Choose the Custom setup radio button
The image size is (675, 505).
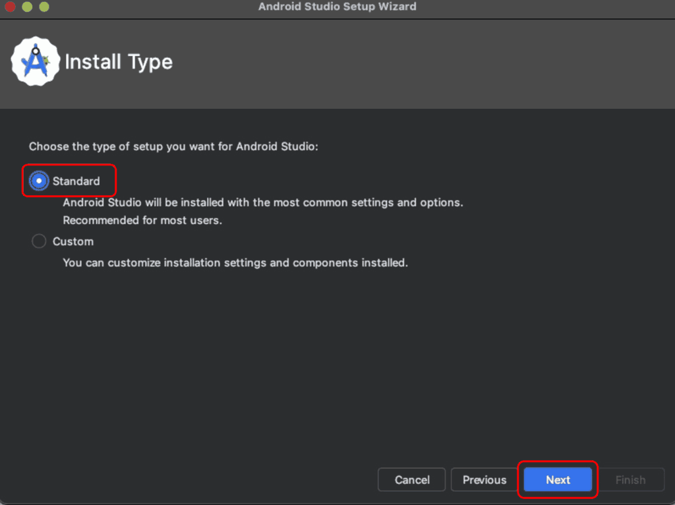39,241
